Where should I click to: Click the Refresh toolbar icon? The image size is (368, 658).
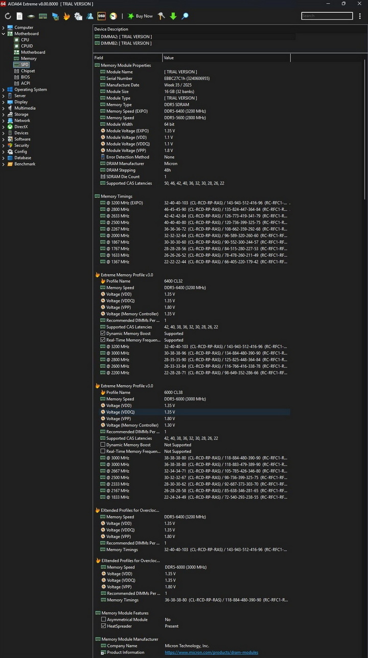tap(8, 16)
